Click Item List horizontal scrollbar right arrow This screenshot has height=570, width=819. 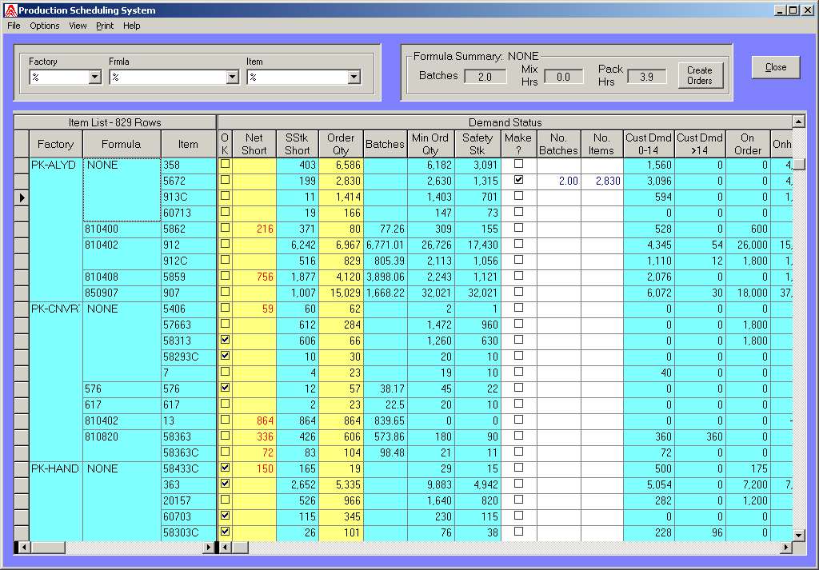209,547
